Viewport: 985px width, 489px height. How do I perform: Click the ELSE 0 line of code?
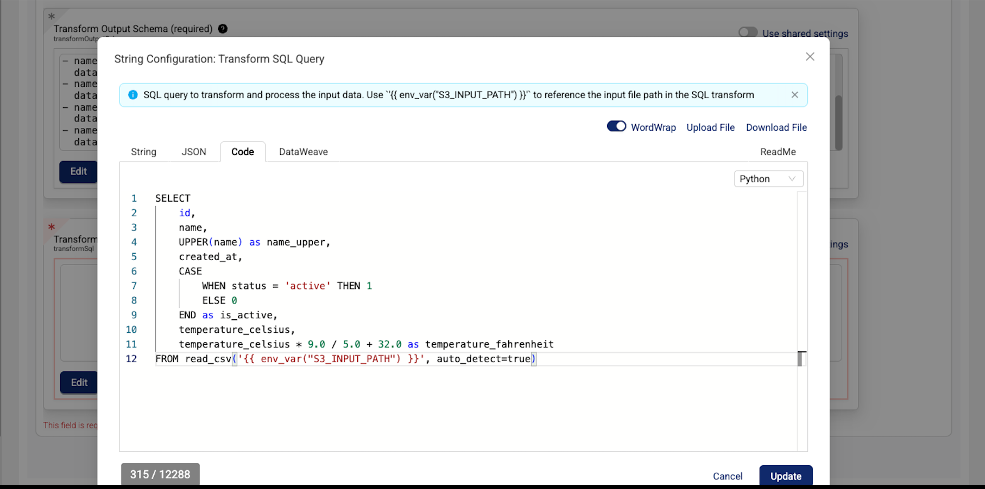coord(219,300)
